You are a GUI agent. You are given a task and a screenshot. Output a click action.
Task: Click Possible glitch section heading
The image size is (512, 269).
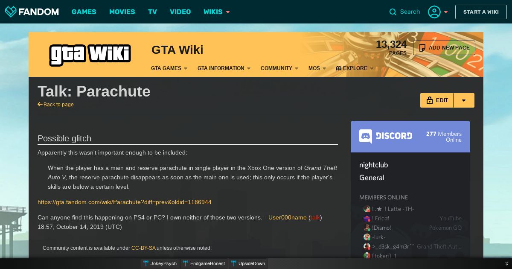pos(64,138)
